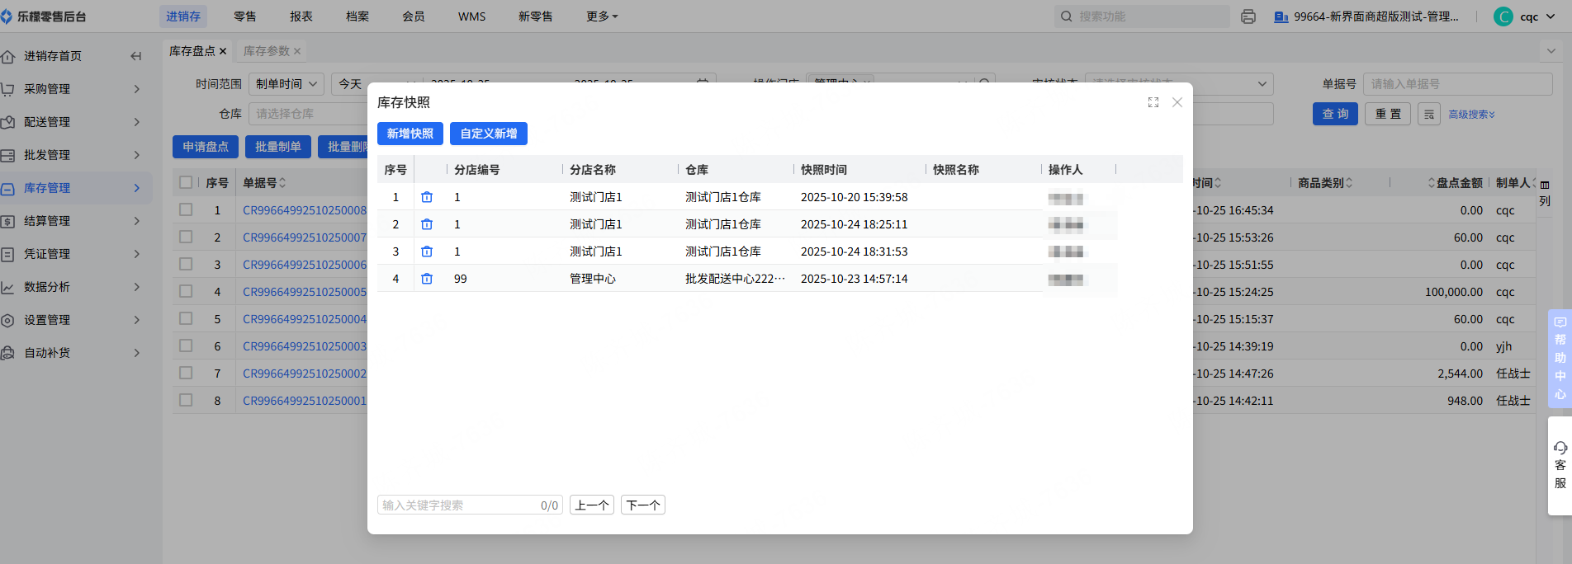Switch to 零售 top menu
1572x564 pixels.
(x=245, y=16)
